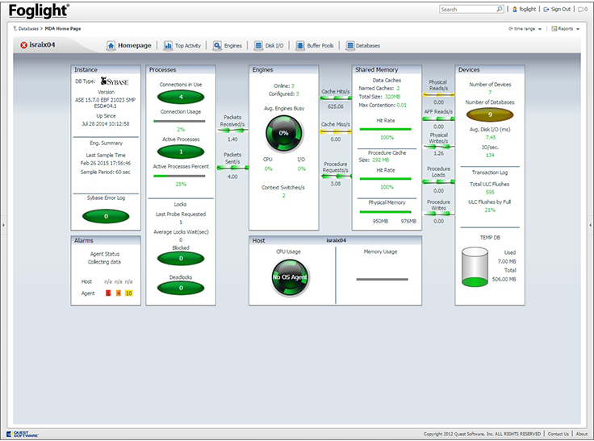594x441 pixels.
Task: Click the Databases breadcrumb link
Action: [x=28, y=29]
